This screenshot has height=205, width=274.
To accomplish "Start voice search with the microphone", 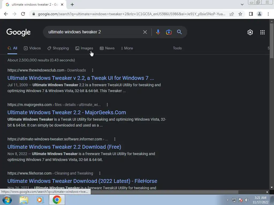I will (x=158, y=32).
